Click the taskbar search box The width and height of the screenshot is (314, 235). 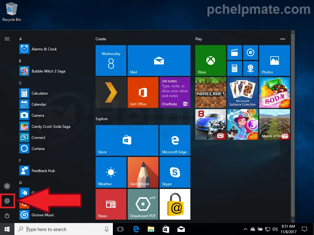(64, 229)
